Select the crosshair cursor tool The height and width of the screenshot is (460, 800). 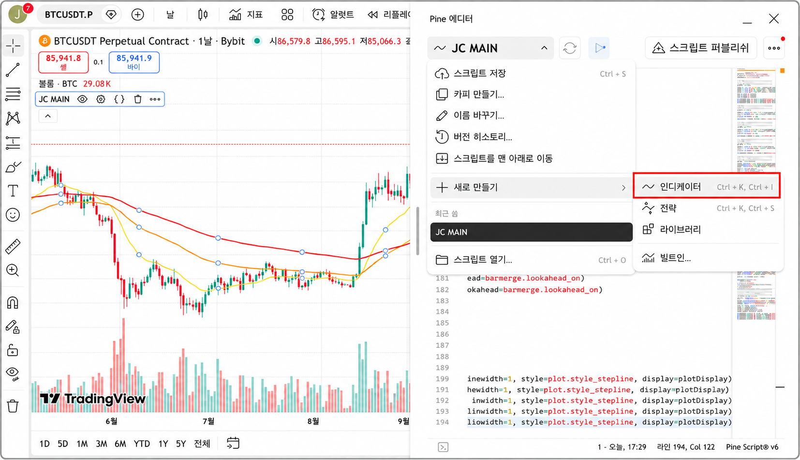point(13,46)
